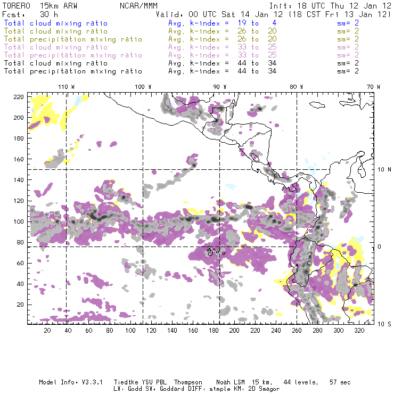This screenshot has height=394, width=394.
Task: Click the '180' y-axis tick label
Action: tap(19, 138)
